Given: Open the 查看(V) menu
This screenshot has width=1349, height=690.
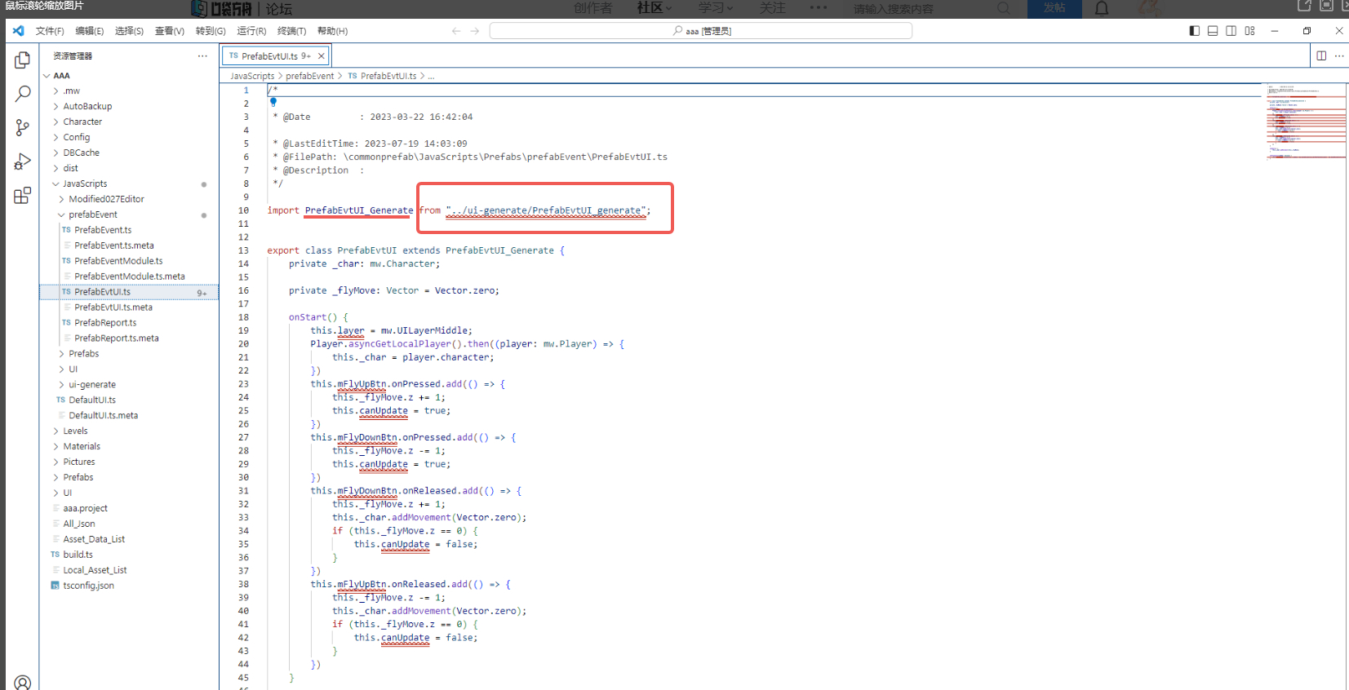Looking at the screenshot, I should click(x=170, y=31).
